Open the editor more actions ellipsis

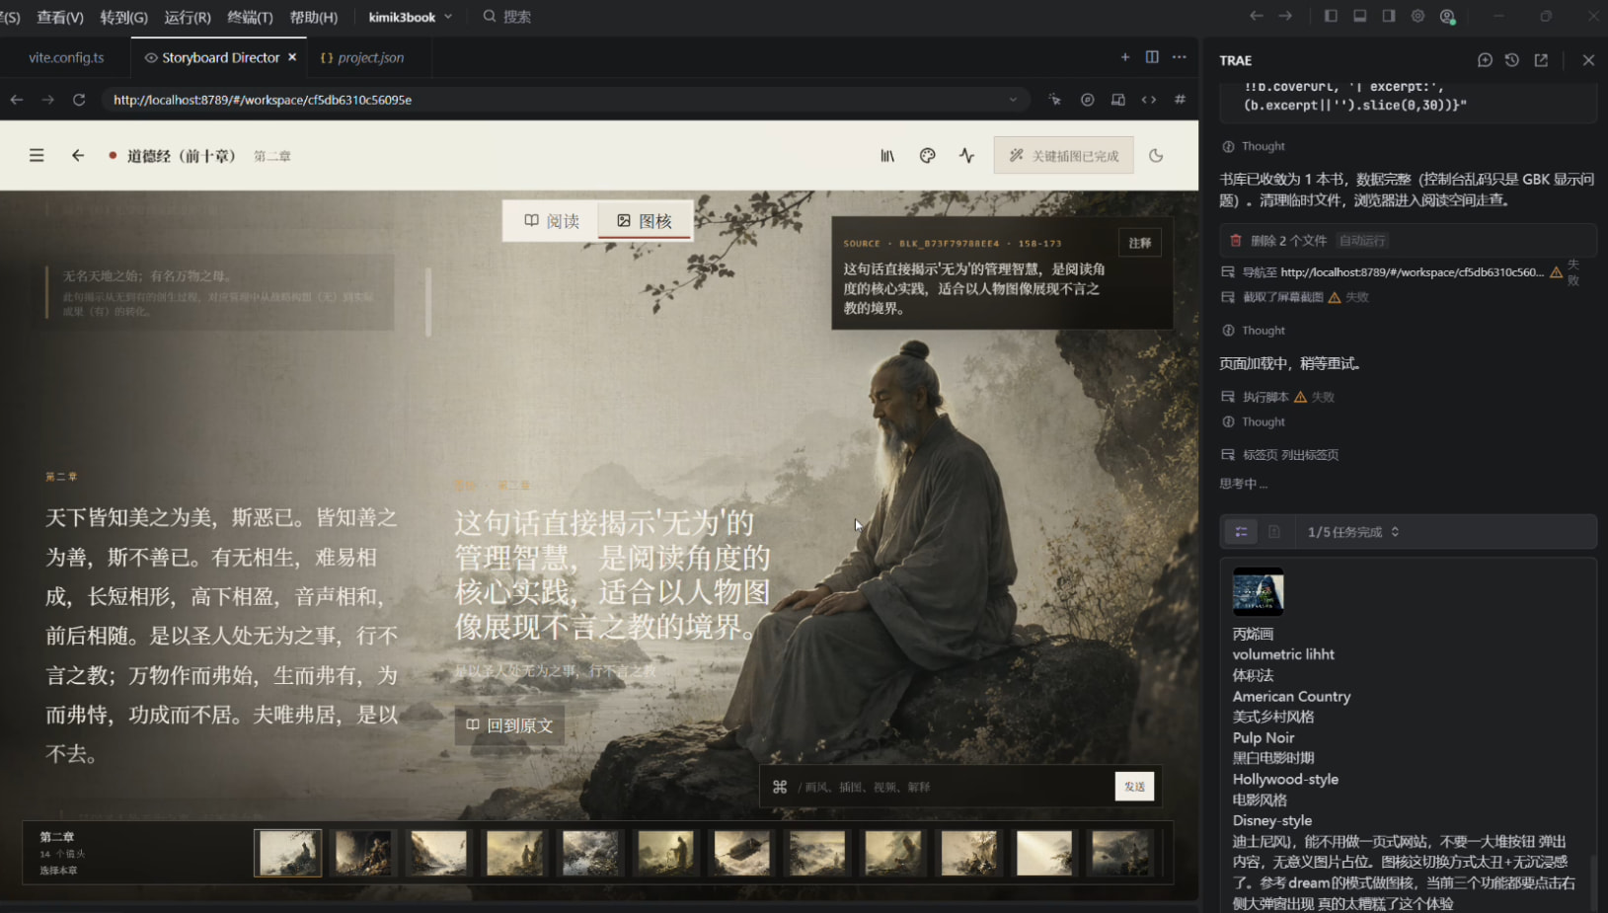point(1180,57)
